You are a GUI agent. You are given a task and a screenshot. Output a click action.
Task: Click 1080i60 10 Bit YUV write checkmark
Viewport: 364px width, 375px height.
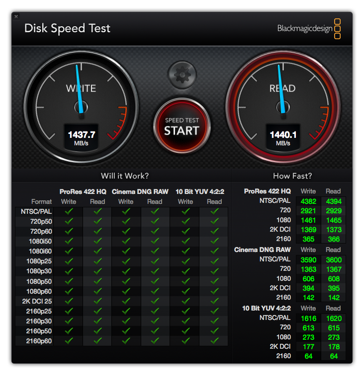pyautogui.click(x=185, y=251)
